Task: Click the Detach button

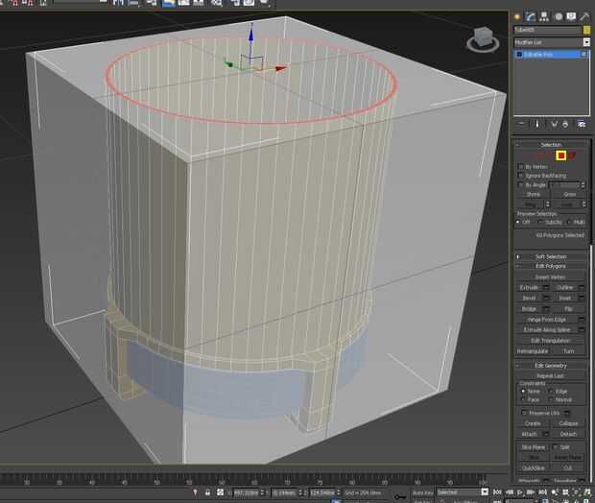Action: pos(568,434)
